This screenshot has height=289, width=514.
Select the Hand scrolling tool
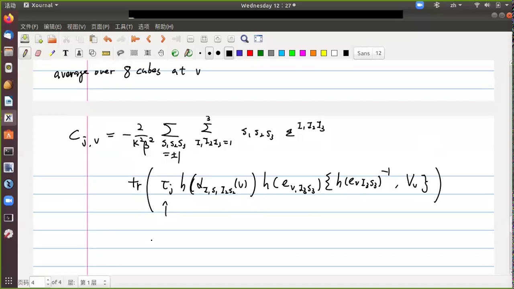(161, 53)
